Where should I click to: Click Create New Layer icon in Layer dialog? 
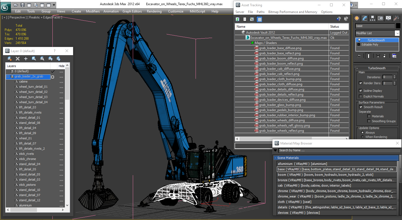click(x=10, y=58)
